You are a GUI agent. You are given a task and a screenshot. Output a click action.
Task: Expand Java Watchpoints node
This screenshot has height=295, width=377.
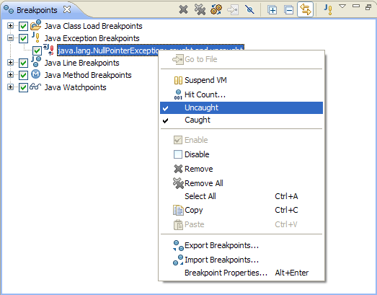tap(10, 87)
